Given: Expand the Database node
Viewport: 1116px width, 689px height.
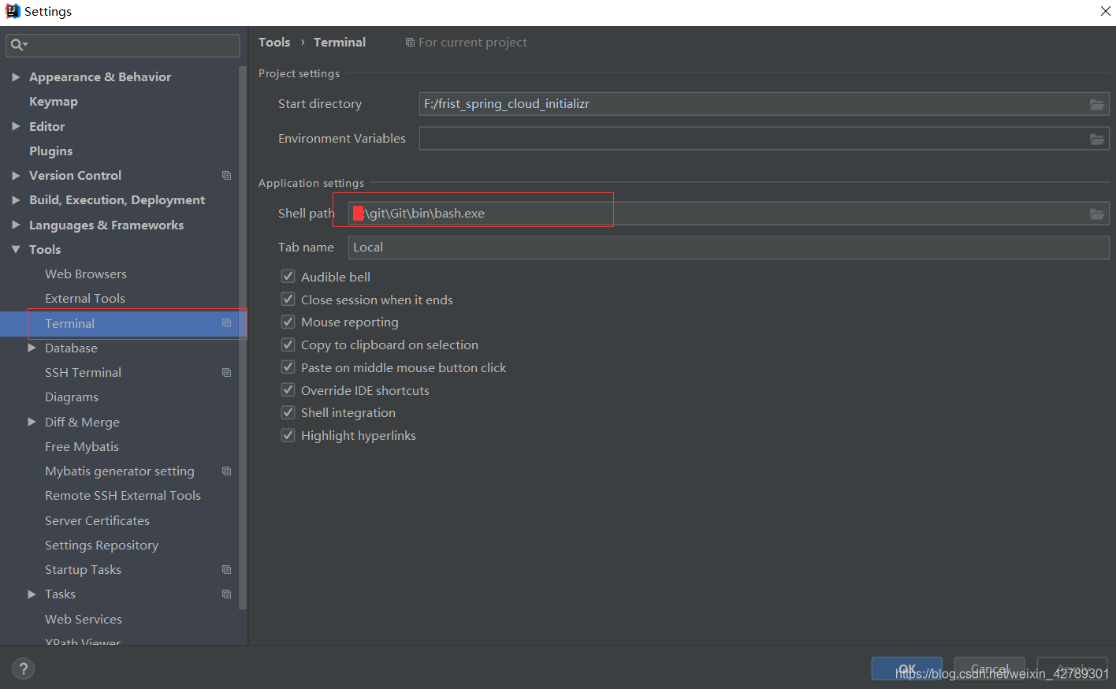Looking at the screenshot, I should (x=32, y=348).
